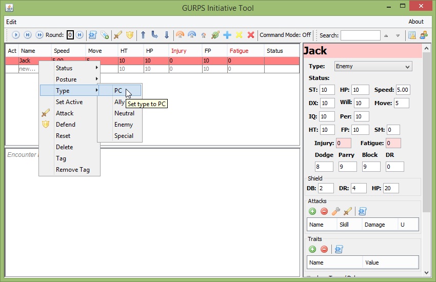This screenshot has width=436, height=282.
Task: Click the fast-forward next round button
Action: [x=39, y=35]
